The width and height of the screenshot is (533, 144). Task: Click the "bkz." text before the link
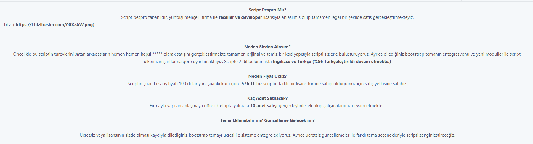click(x=8, y=25)
